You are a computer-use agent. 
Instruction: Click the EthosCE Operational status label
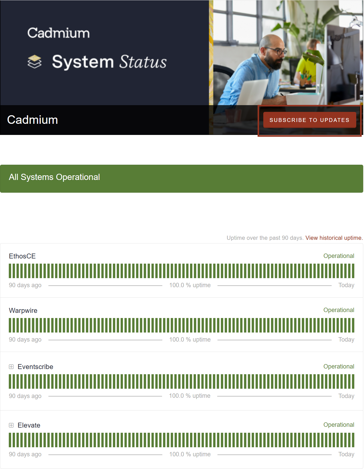(339, 256)
